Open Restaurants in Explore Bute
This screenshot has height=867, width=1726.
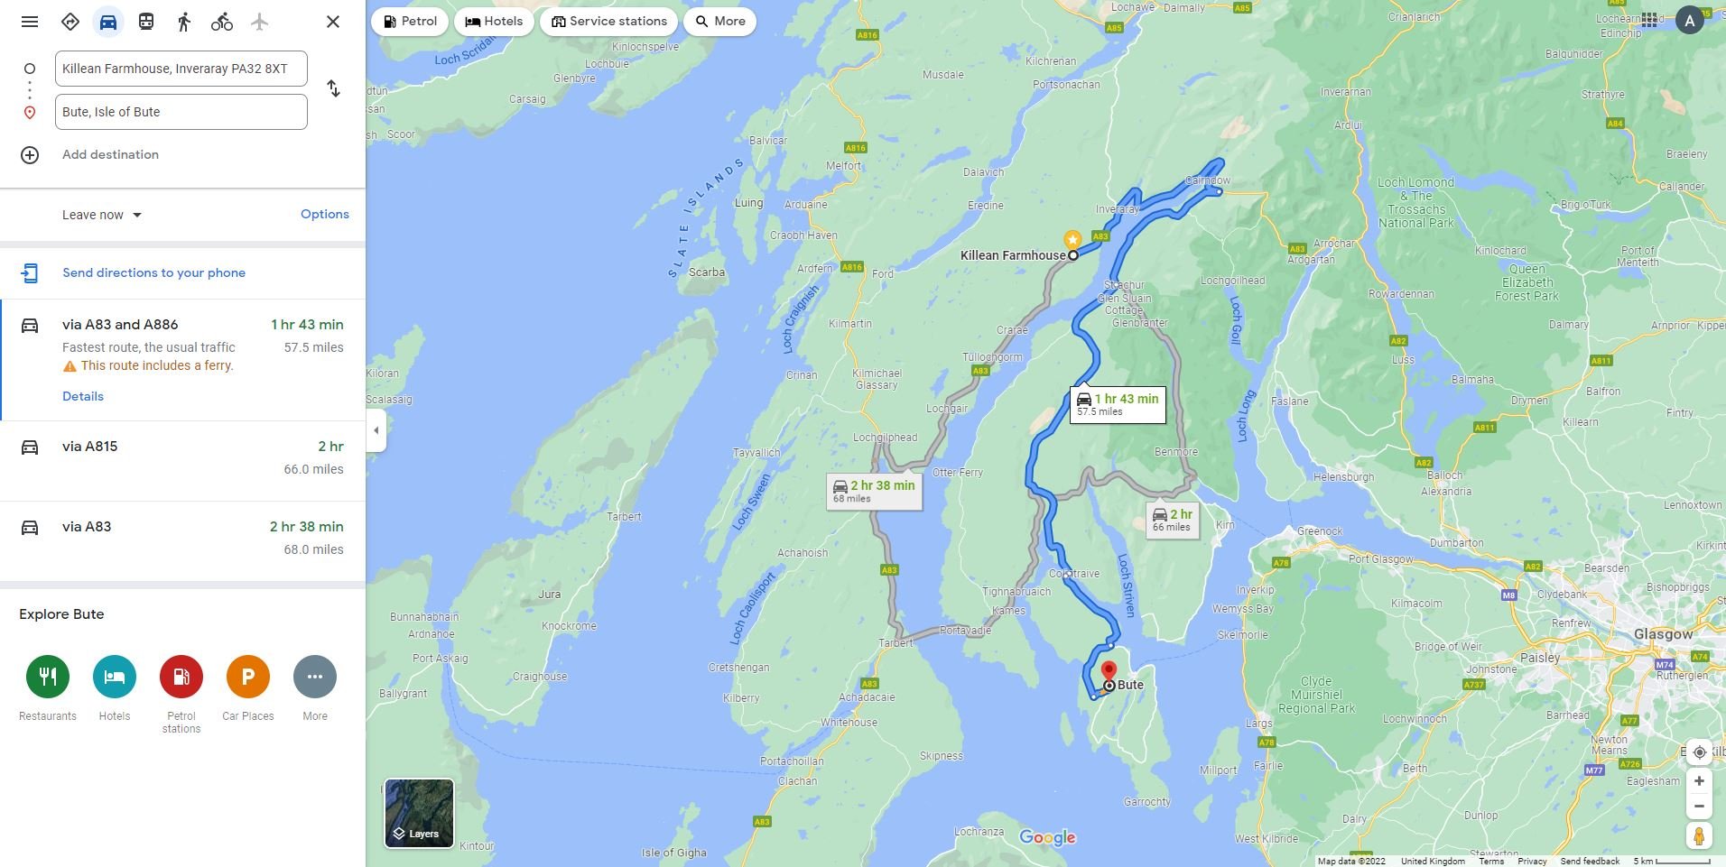[x=48, y=677]
